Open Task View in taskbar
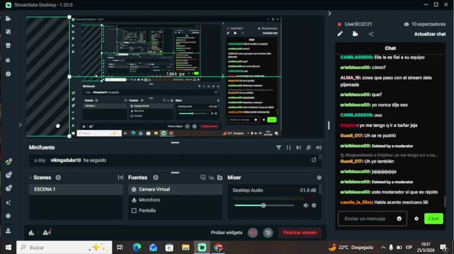Image resolution: width=454 pixels, height=254 pixels. tap(120, 247)
